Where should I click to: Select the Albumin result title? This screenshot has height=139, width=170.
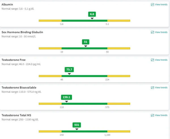coord(7,5)
